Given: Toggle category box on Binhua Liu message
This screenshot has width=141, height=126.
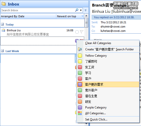Looking at the screenshot, I should point(77,32).
